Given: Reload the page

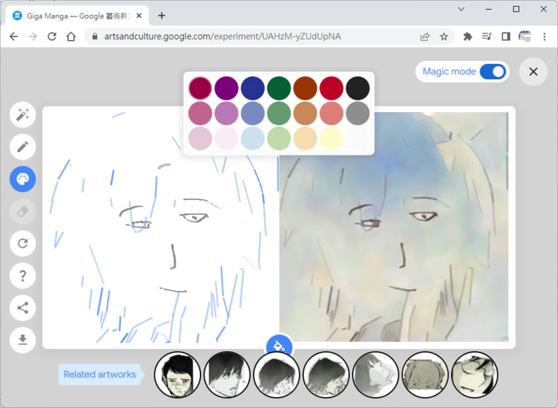Looking at the screenshot, I should pyautogui.click(x=52, y=36).
